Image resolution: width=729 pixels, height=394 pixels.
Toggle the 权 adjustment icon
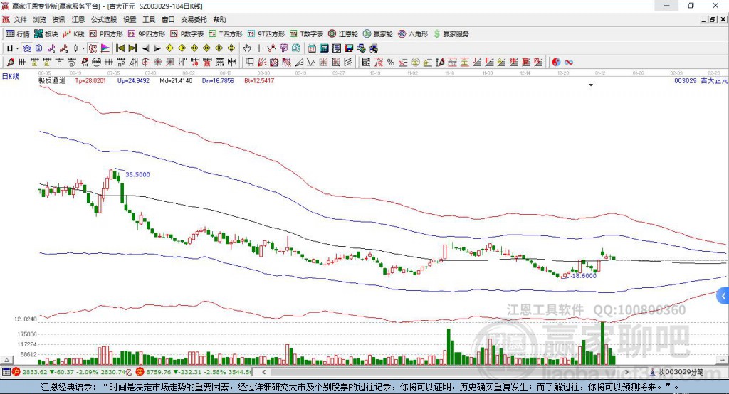pos(93,48)
